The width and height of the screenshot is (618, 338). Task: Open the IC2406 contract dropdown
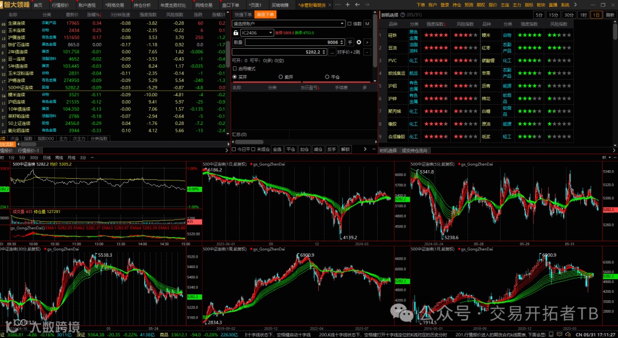tap(257, 33)
